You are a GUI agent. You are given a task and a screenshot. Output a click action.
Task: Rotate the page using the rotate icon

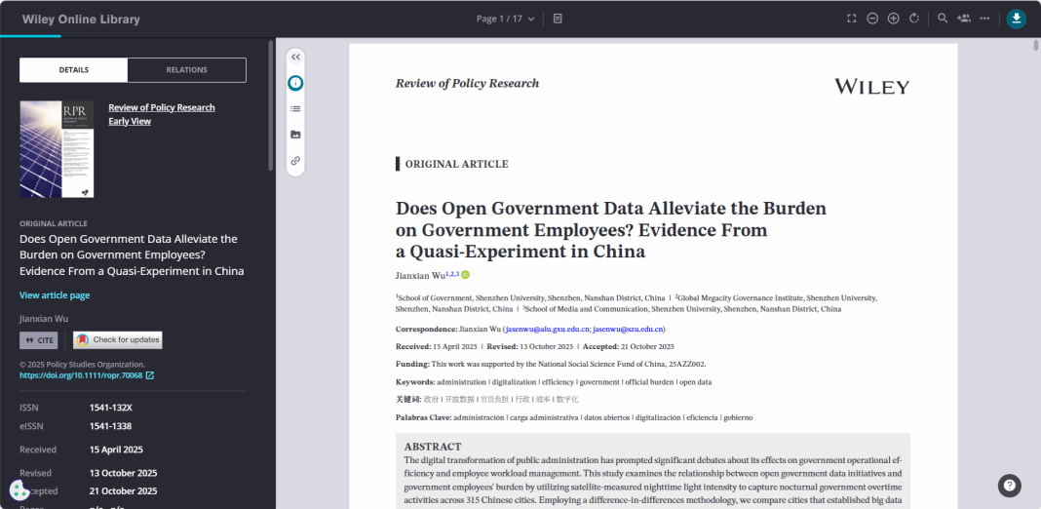pos(914,19)
